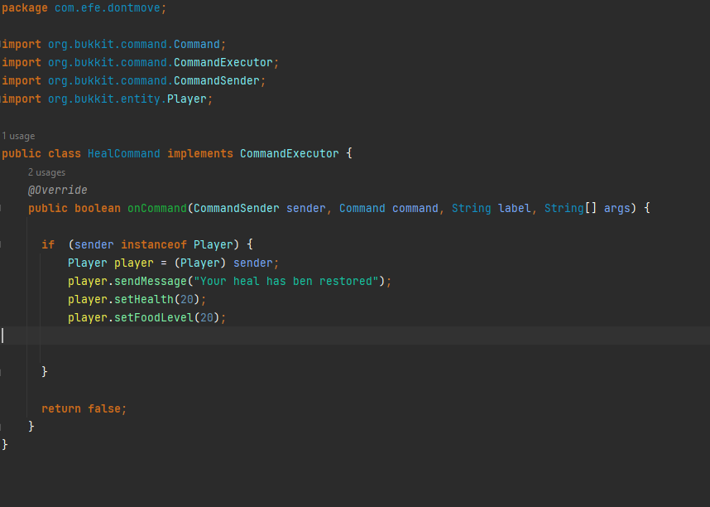Click the String type before label
This screenshot has width=710, height=507.
471,208
